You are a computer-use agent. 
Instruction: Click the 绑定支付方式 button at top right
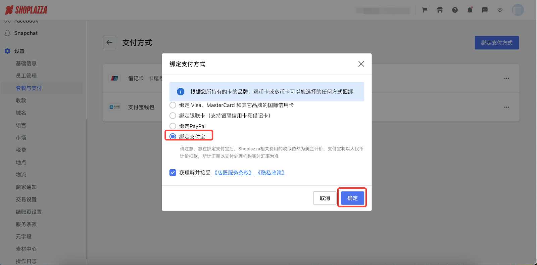click(x=497, y=43)
